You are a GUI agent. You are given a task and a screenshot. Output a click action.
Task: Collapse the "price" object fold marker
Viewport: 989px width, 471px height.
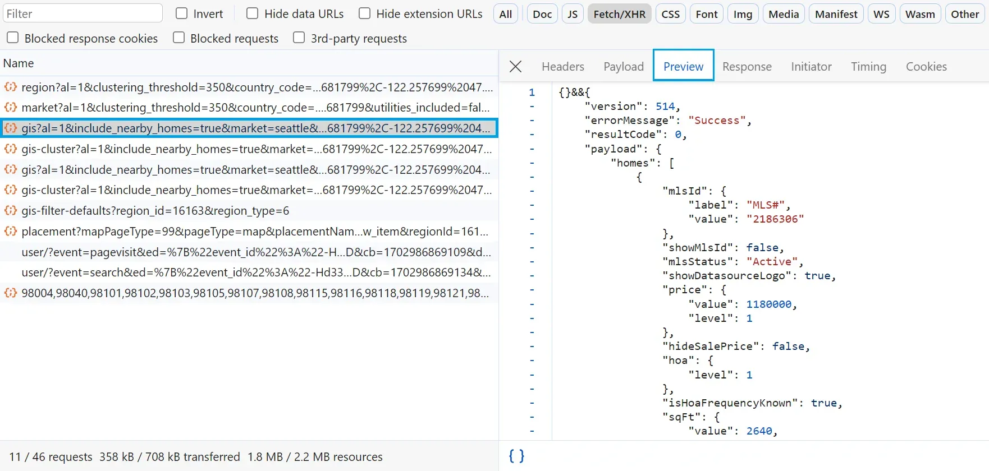tap(532, 290)
